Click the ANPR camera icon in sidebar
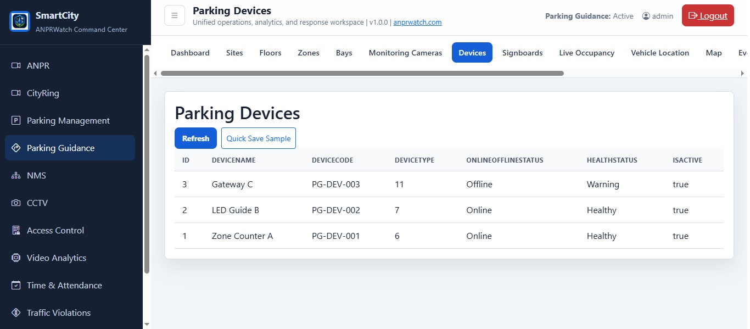This screenshot has height=329, width=750. coord(16,65)
